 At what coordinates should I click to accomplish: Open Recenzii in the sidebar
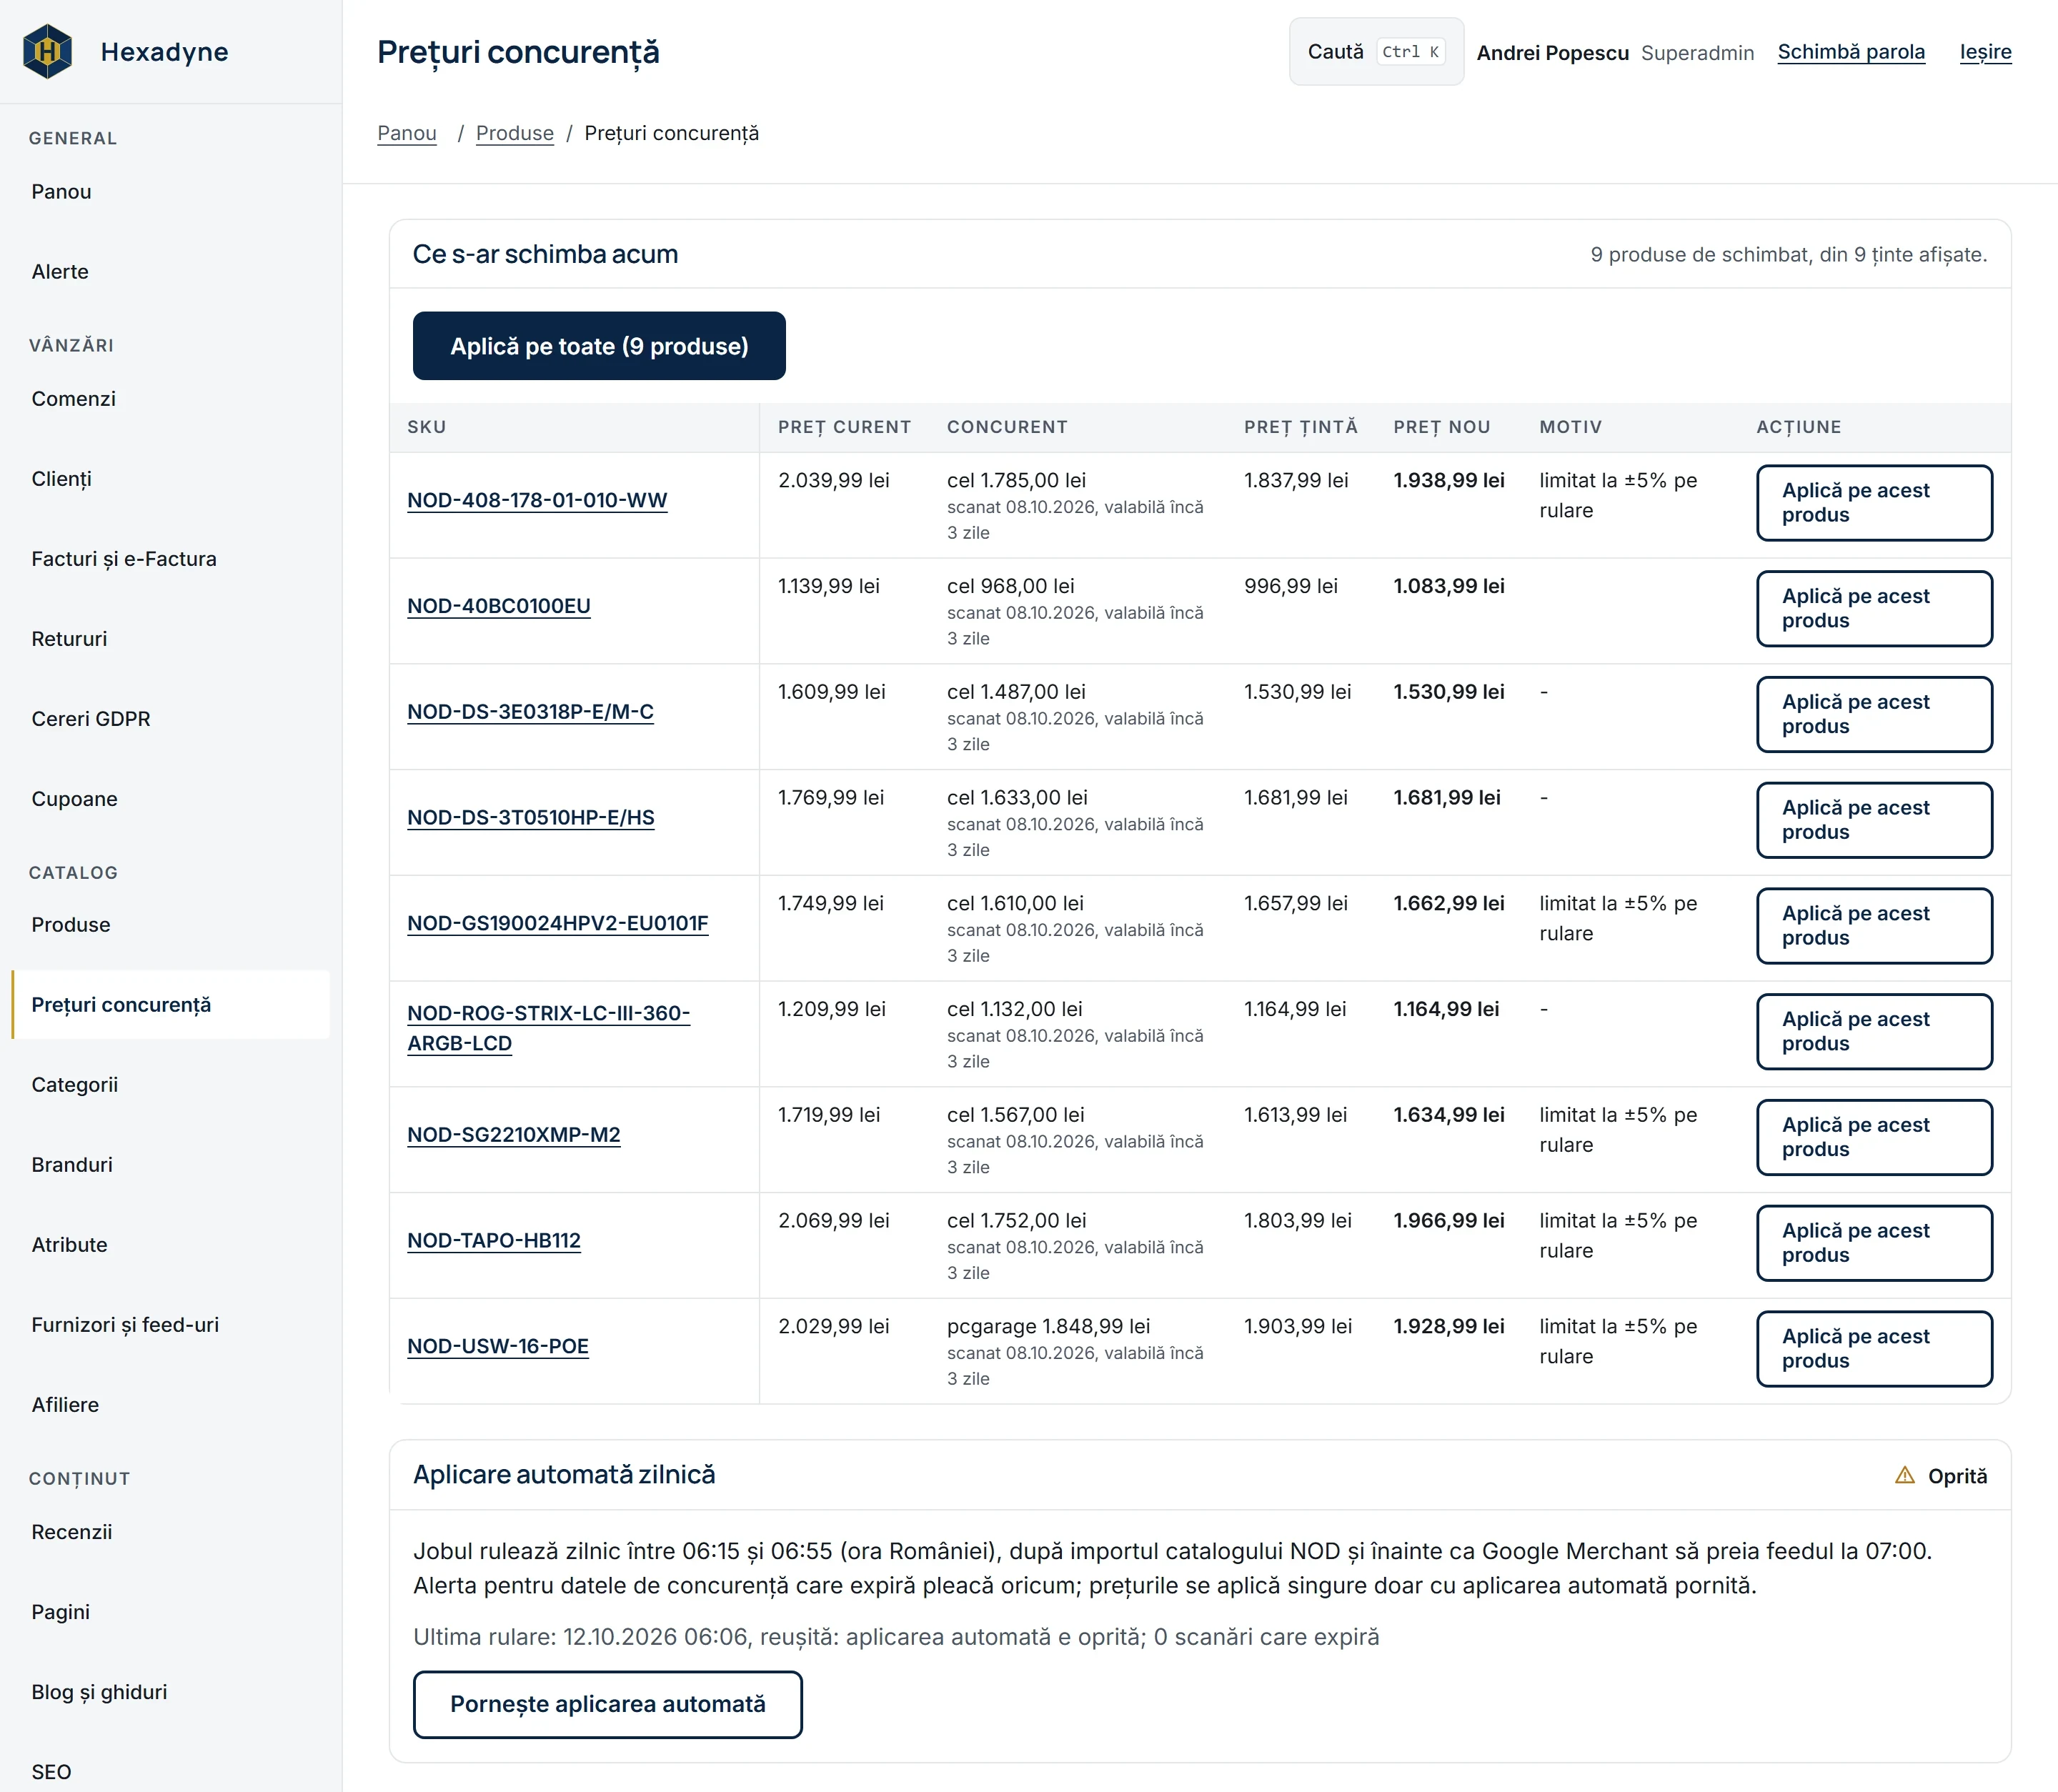pyautogui.click(x=171, y=1531)
